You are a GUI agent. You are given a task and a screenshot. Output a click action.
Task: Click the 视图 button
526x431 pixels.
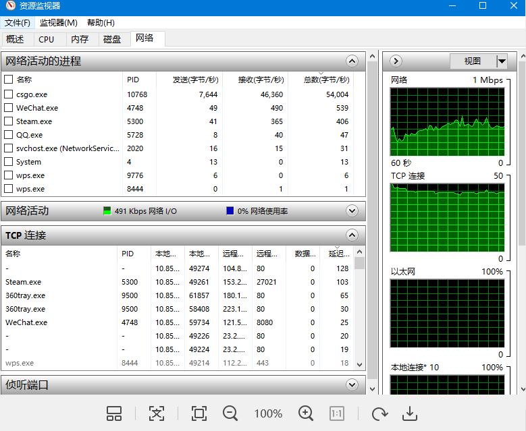tap(473, 61)
